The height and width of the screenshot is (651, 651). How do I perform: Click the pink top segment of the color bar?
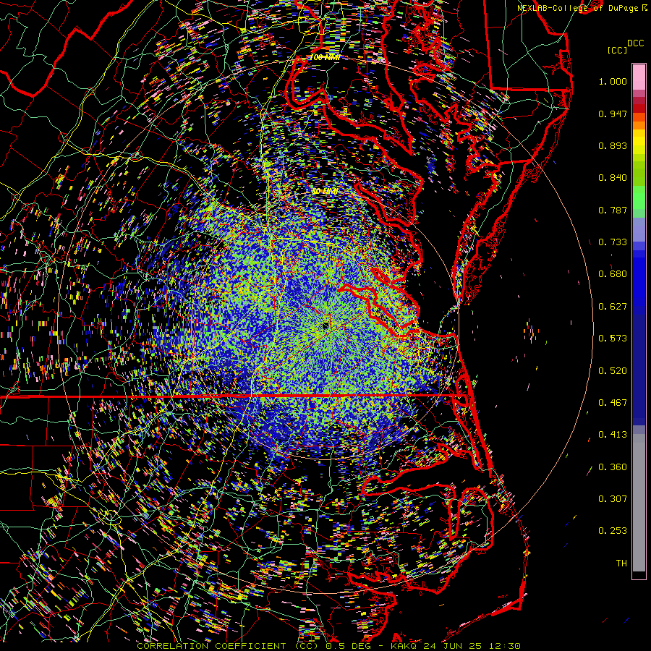(x=639, y=77)
